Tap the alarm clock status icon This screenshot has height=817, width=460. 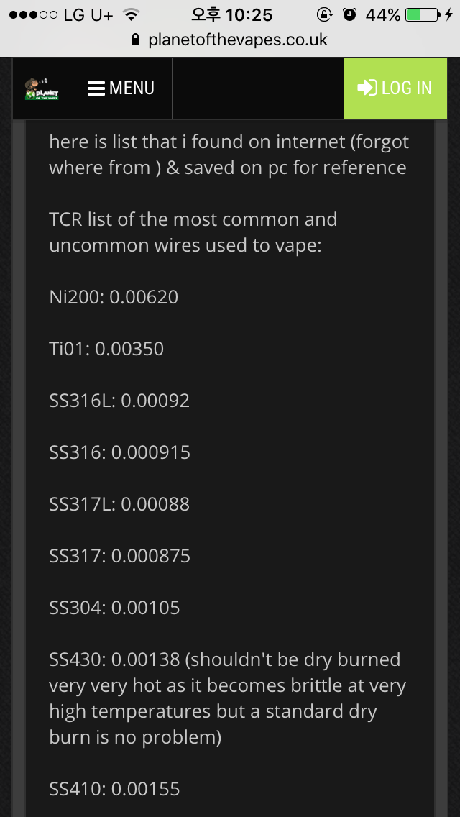[x=349, y=15]
